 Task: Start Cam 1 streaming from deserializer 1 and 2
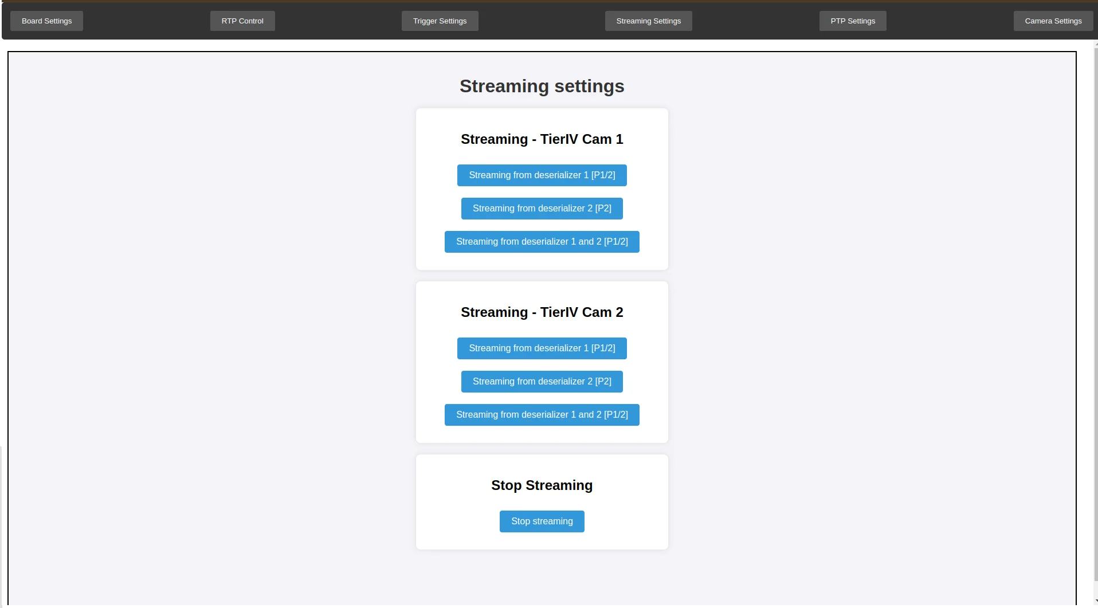pos(542,242)
